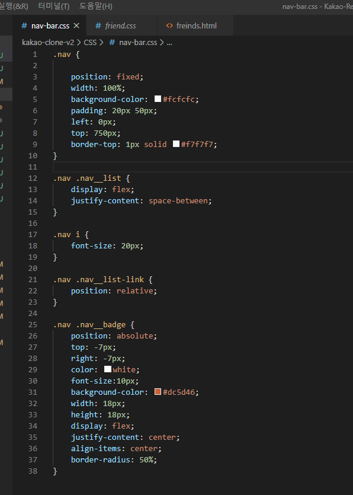353x495 pixels.
Task: Open the 도움말(H) menu
Action: click(95, 7)
